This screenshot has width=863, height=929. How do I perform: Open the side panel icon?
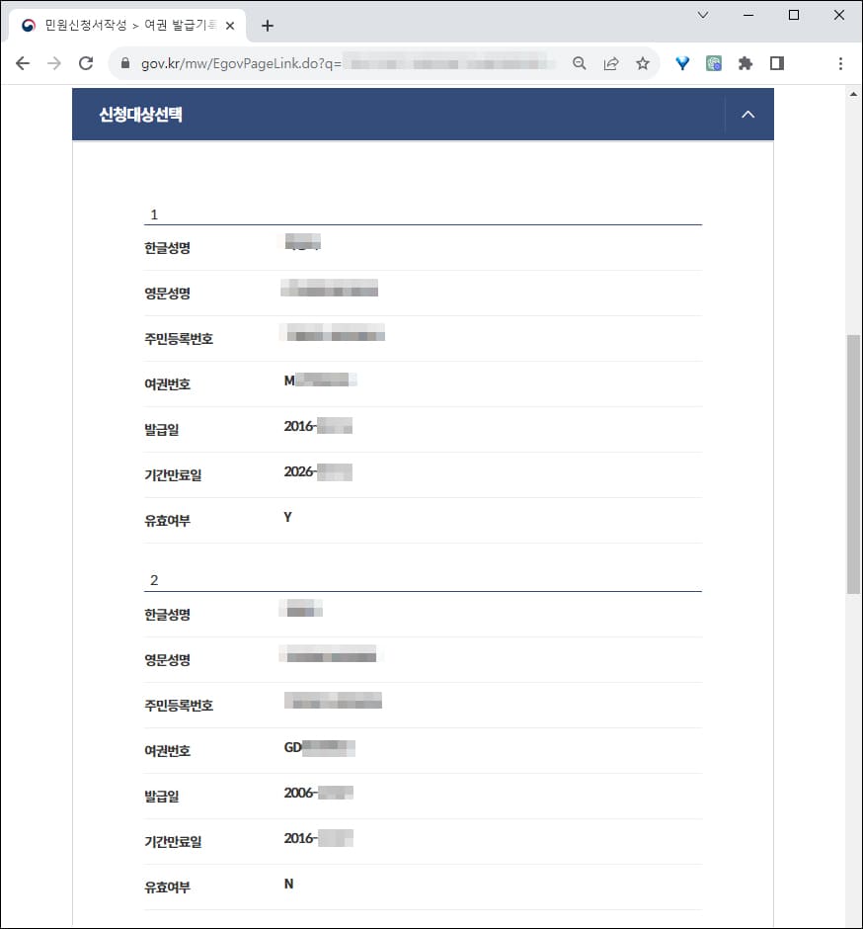point(776,62)
